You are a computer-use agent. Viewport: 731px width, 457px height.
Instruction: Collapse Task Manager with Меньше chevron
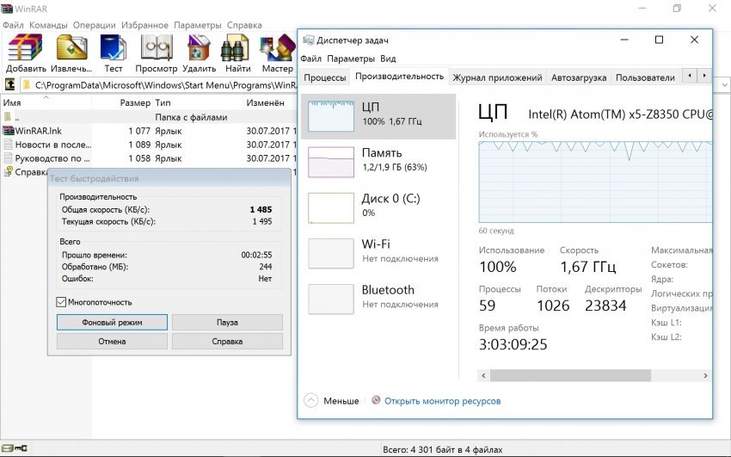click(x=311, y=400)
